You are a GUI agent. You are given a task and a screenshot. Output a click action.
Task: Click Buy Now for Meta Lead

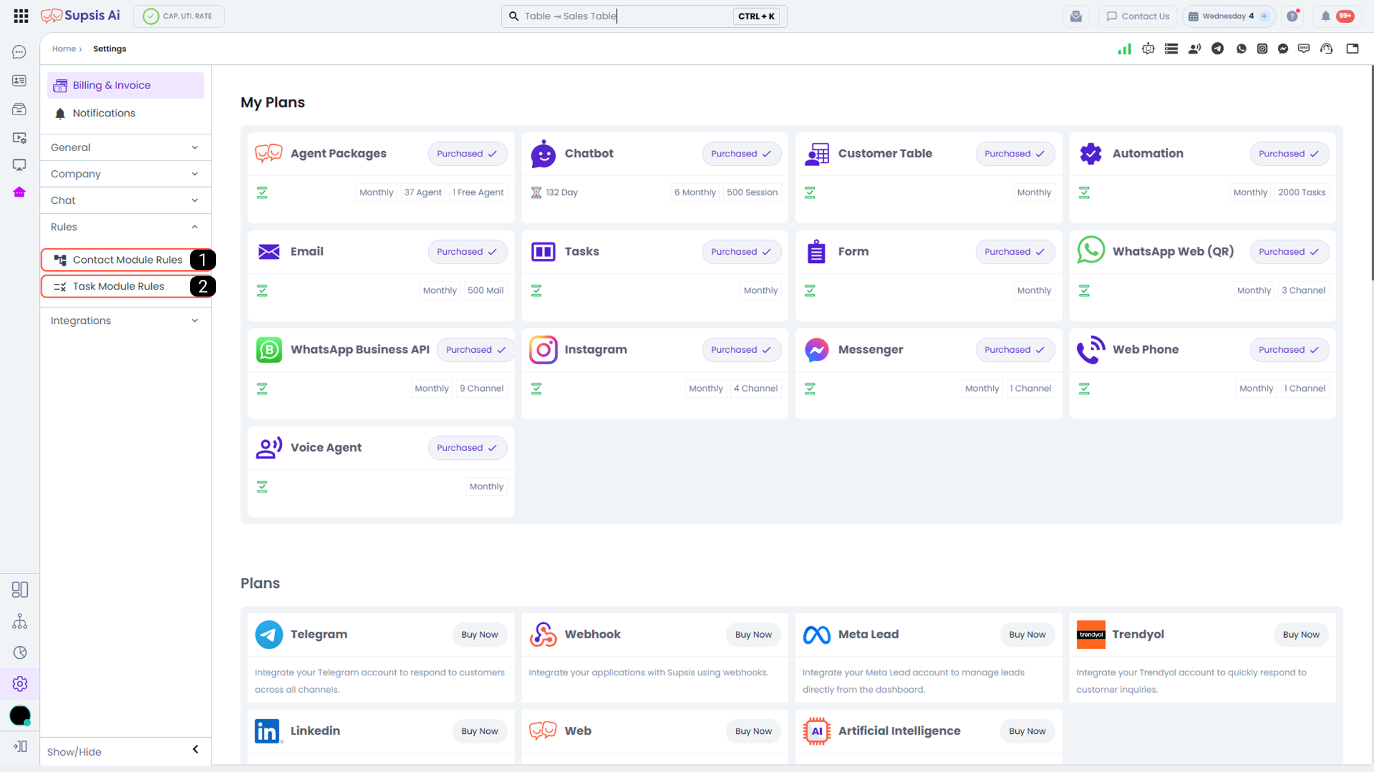(x=1027, y=634)
